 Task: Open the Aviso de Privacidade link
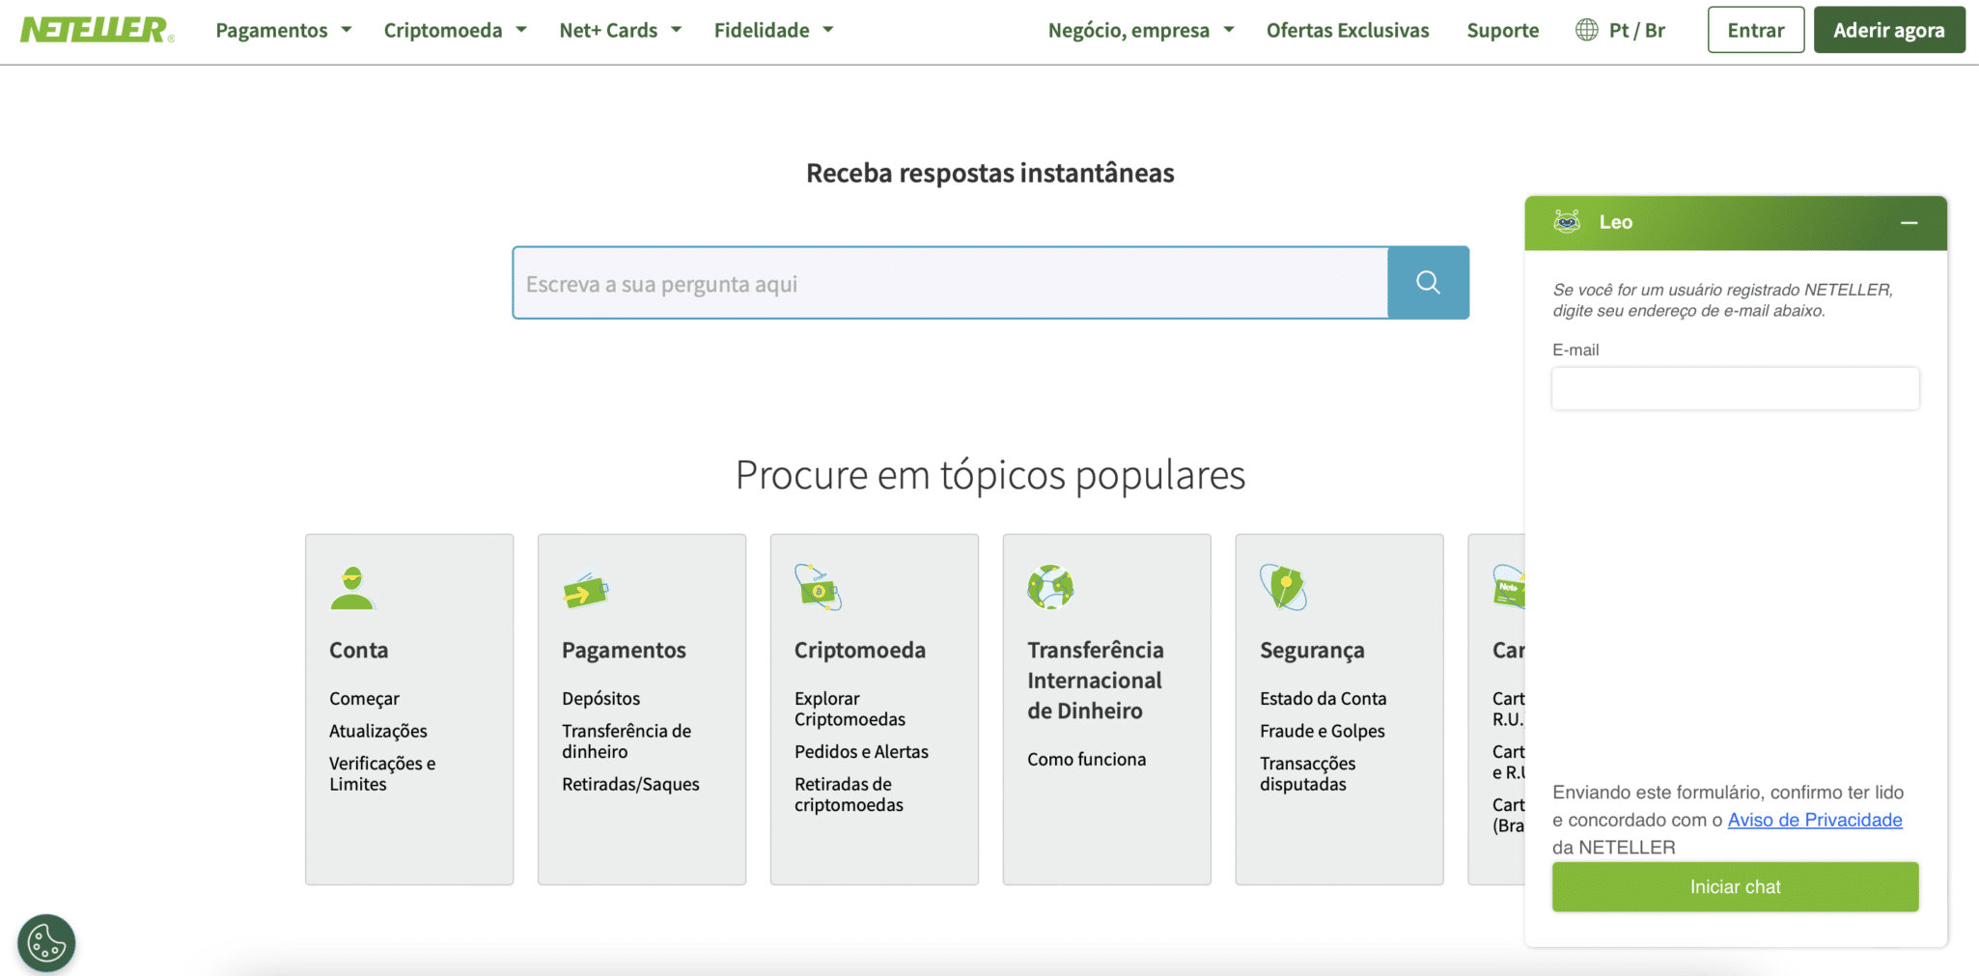1814,820
